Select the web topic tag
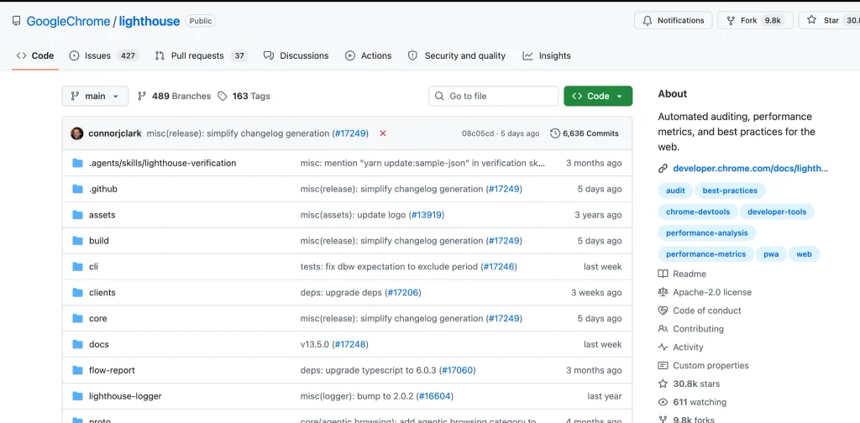The height and width of the screenshot is (423, 860). click(x=804, y=254)
